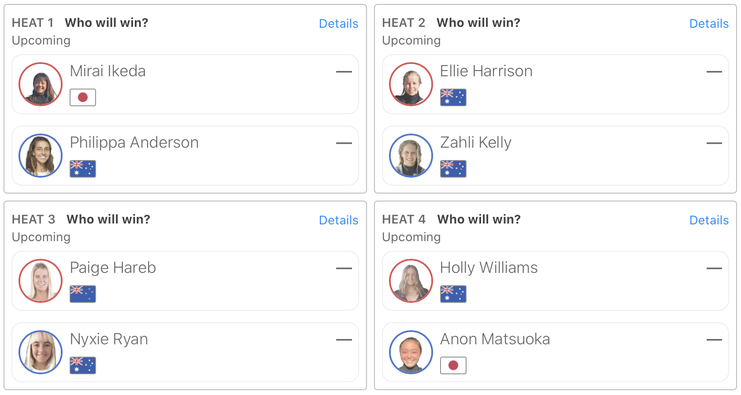
Task: Pick Nyxie Ryan to win Heat 3
Action: (x=185, y=352)
